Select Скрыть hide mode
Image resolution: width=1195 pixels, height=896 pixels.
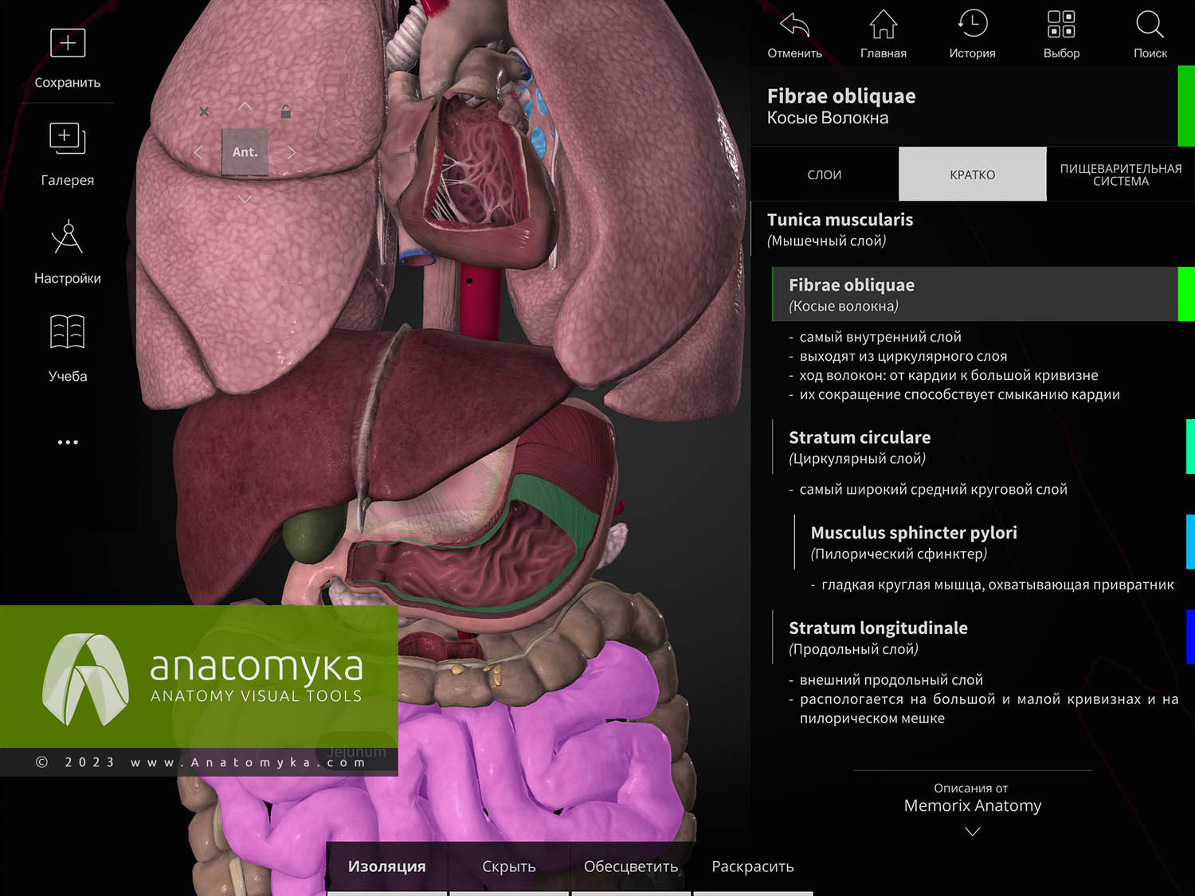click(509, 867)
